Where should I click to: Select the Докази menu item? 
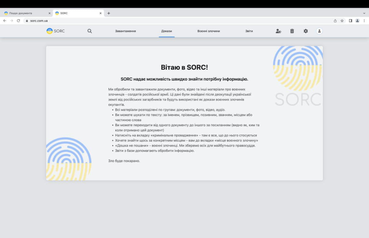click(167, 31)
